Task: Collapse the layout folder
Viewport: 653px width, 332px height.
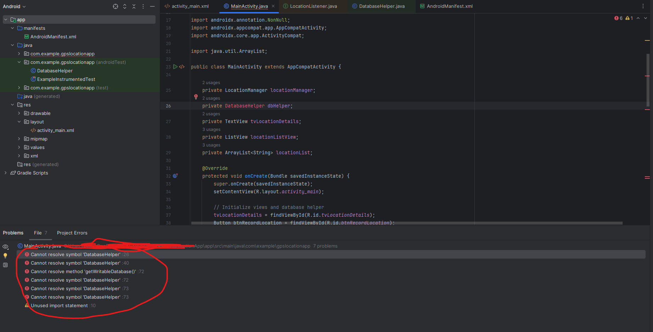Action: tap(19, 122)
